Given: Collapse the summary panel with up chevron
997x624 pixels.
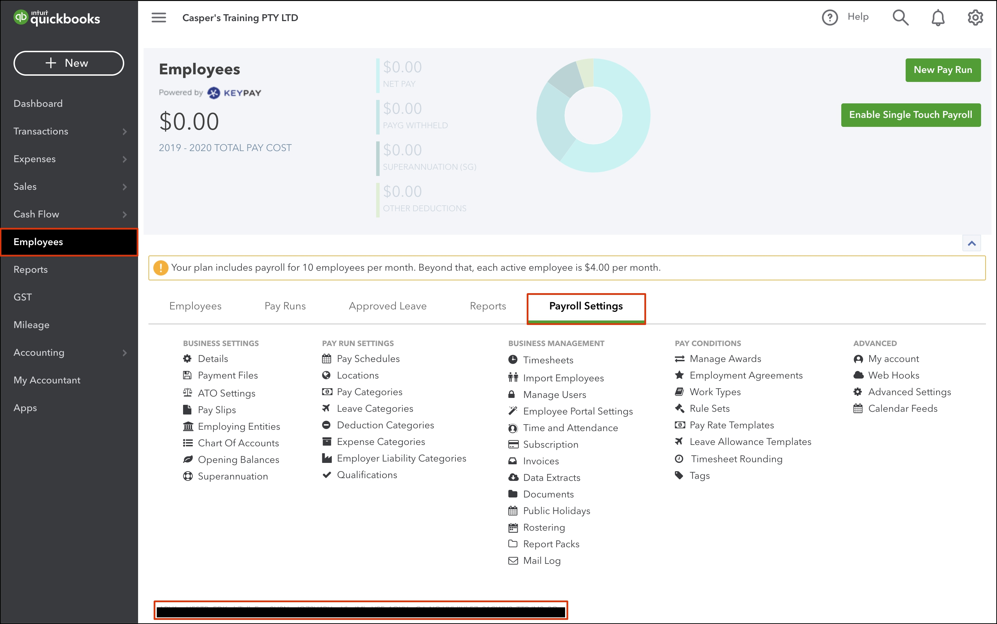Looking at the screenshot, I should 971,243.
